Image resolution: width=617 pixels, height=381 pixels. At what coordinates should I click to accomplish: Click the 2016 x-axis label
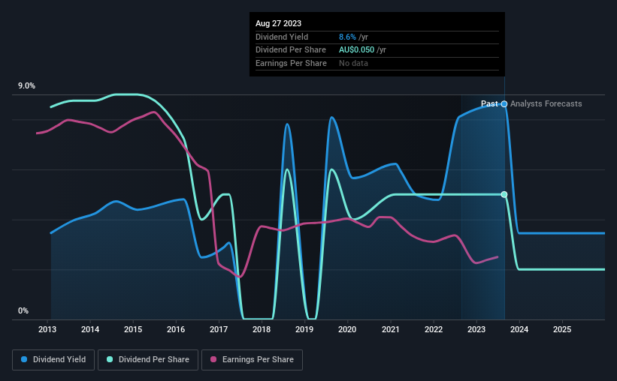[x=176, y=329]
